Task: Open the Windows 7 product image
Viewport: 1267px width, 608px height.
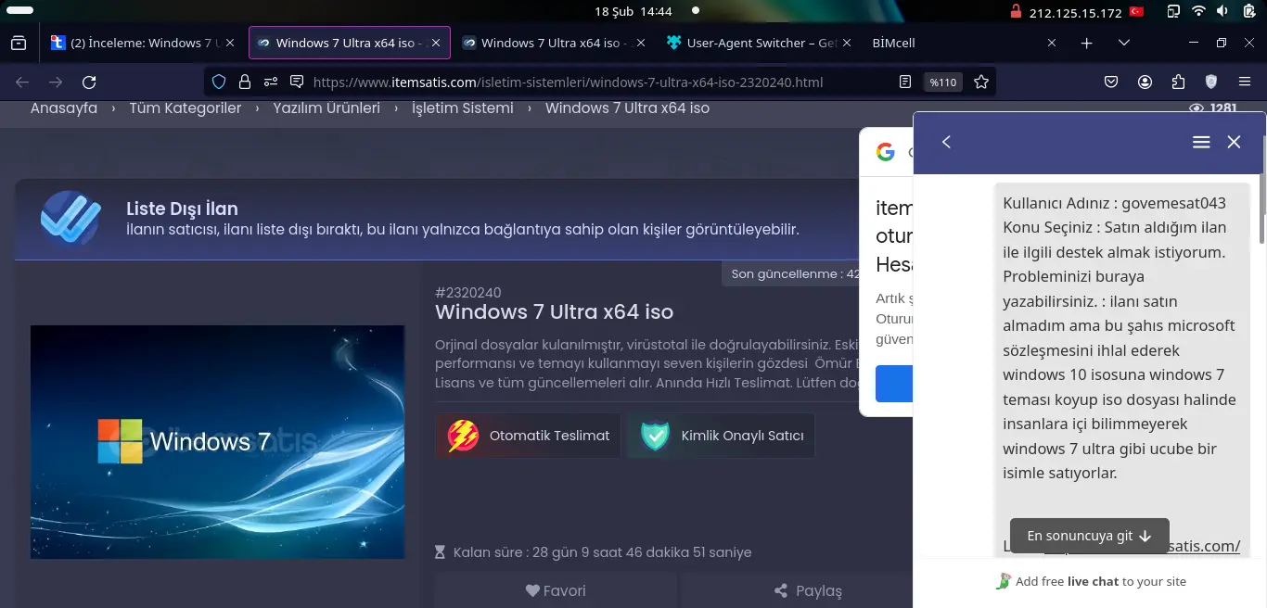Action: pos(217,442)
